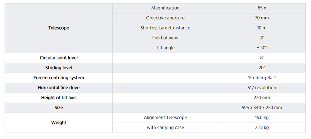Select the Field of view label
Viewport: 311px width, 139px height.
(x=165, y=38)
